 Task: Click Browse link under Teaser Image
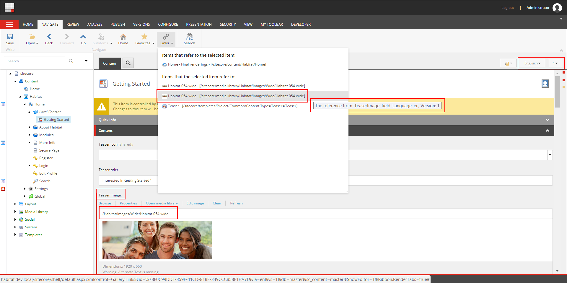point(105,203)
